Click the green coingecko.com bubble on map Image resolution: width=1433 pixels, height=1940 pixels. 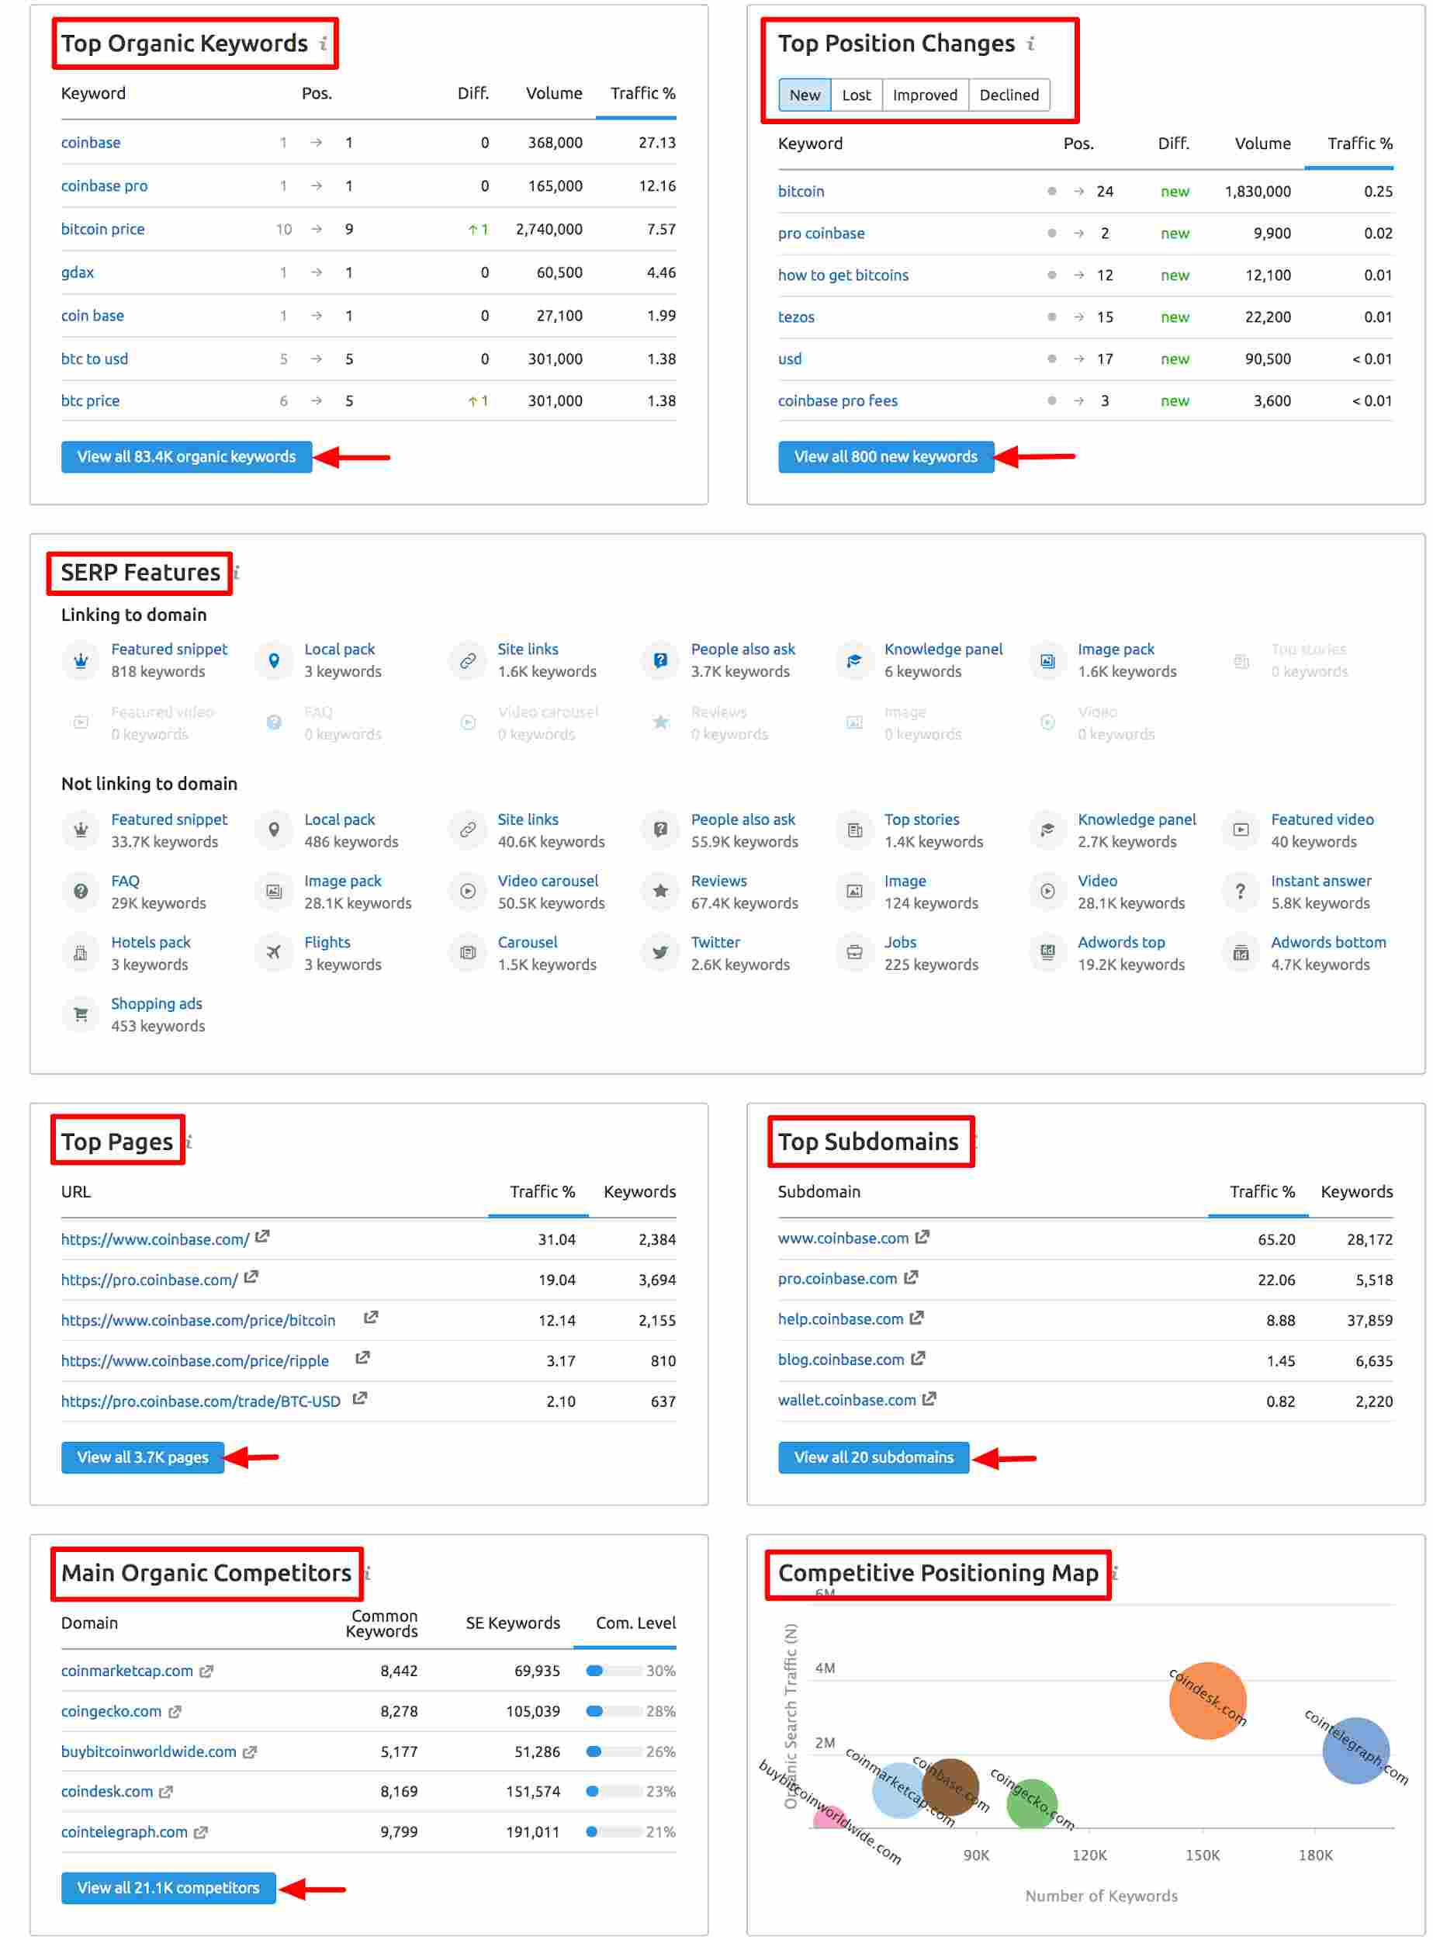point(1032,1805)
